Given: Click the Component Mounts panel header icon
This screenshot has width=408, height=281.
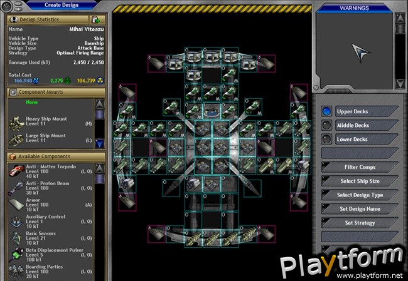Looking at the screenshot, I should pos(13,92).
